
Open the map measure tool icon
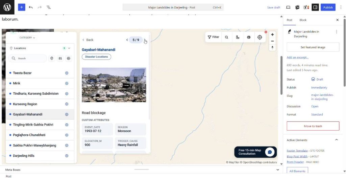[238, 37]
